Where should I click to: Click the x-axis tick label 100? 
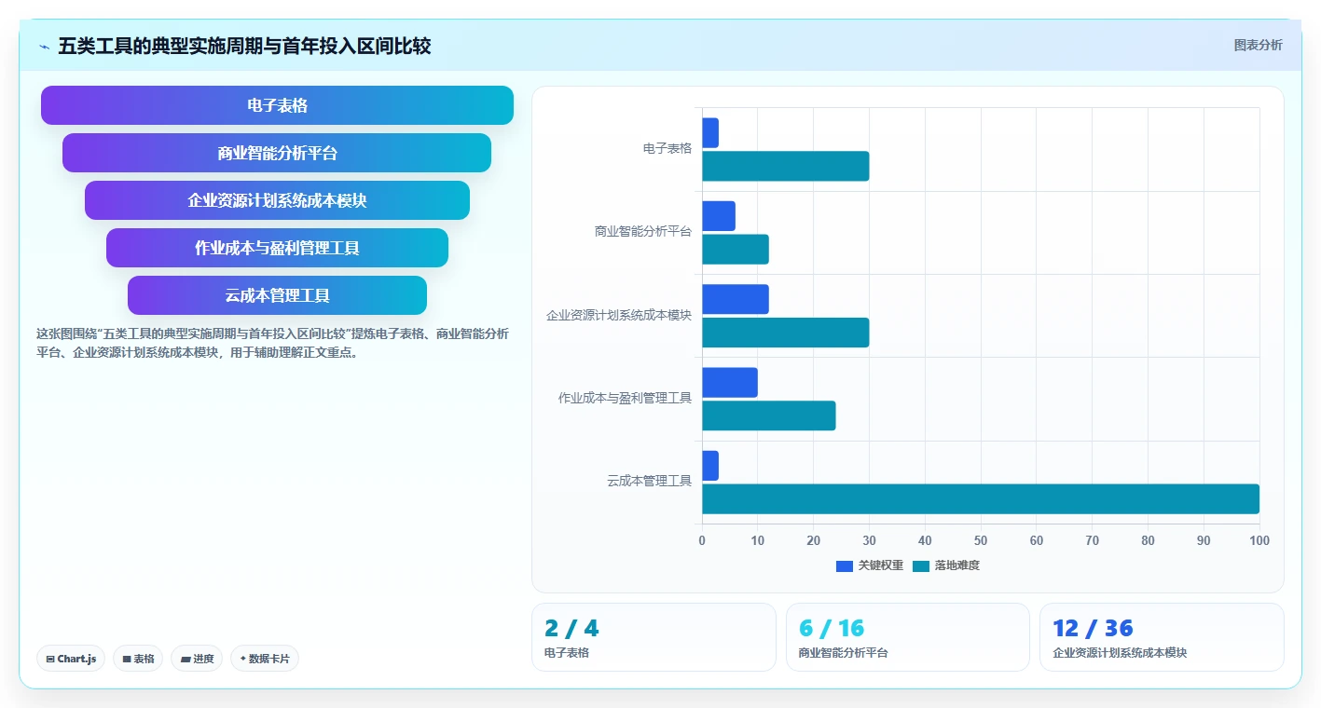pyautogui.click(x=1259, y=540)
